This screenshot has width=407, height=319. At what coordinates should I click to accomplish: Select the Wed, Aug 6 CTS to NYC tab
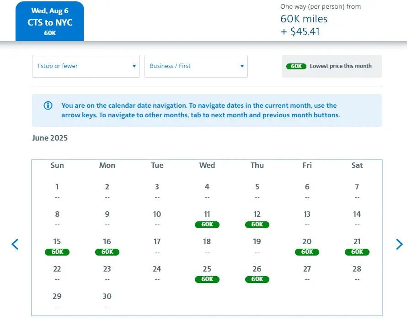[50, 22]
